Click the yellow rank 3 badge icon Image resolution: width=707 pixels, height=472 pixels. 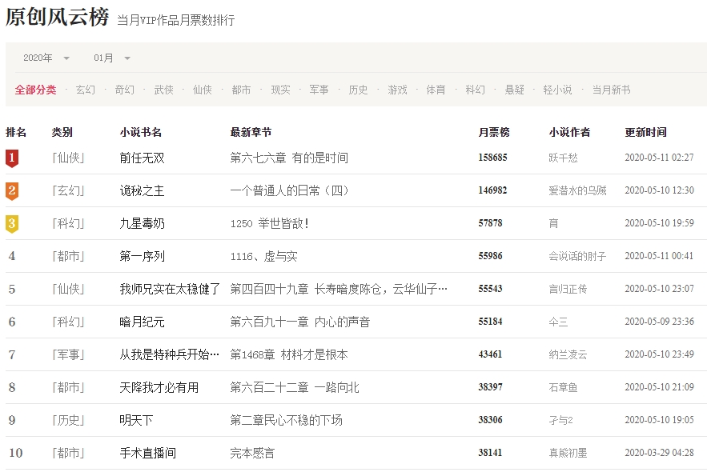click(11, 224)
